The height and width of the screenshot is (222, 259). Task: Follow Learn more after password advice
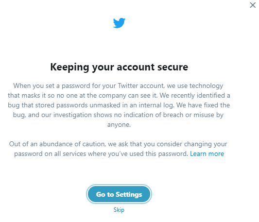pyautogui.click(x=207, y=154)
